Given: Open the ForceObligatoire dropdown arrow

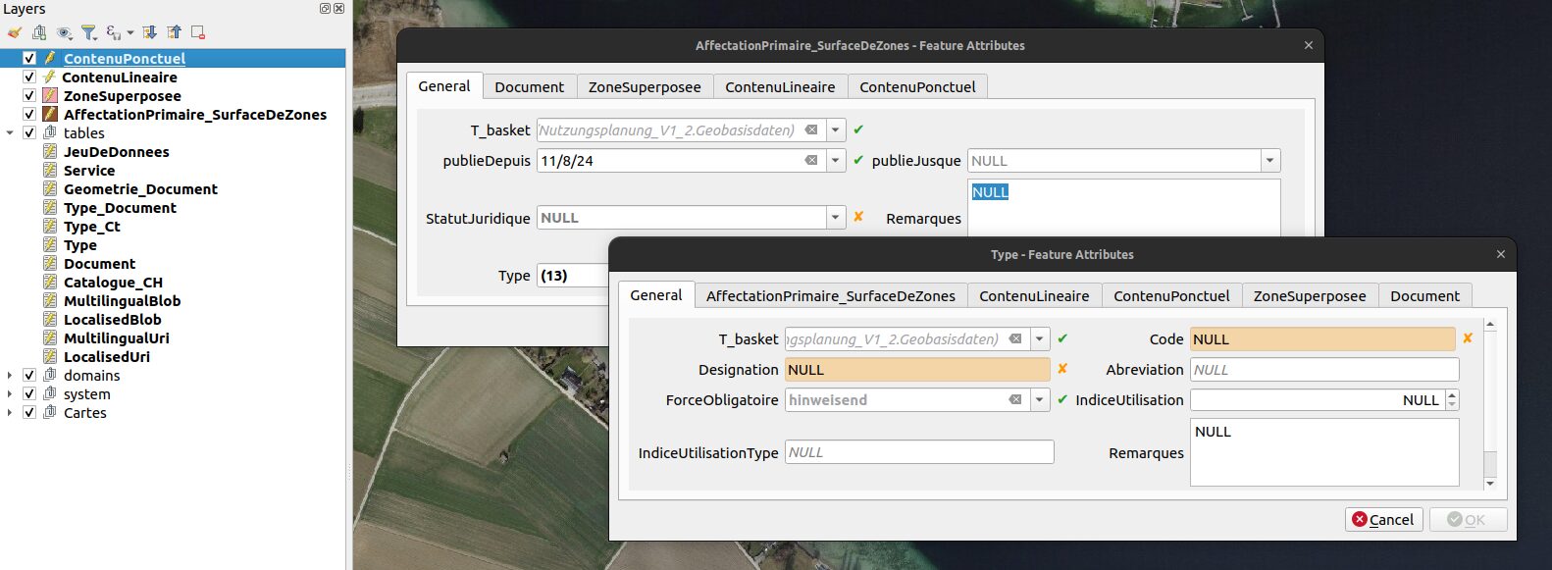Looking at the screenshot, I should [x=1040, y=400].
